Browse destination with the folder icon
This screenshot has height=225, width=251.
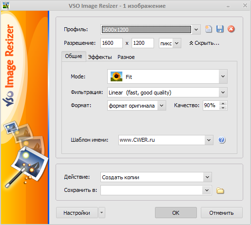click(x=220, y=190)
